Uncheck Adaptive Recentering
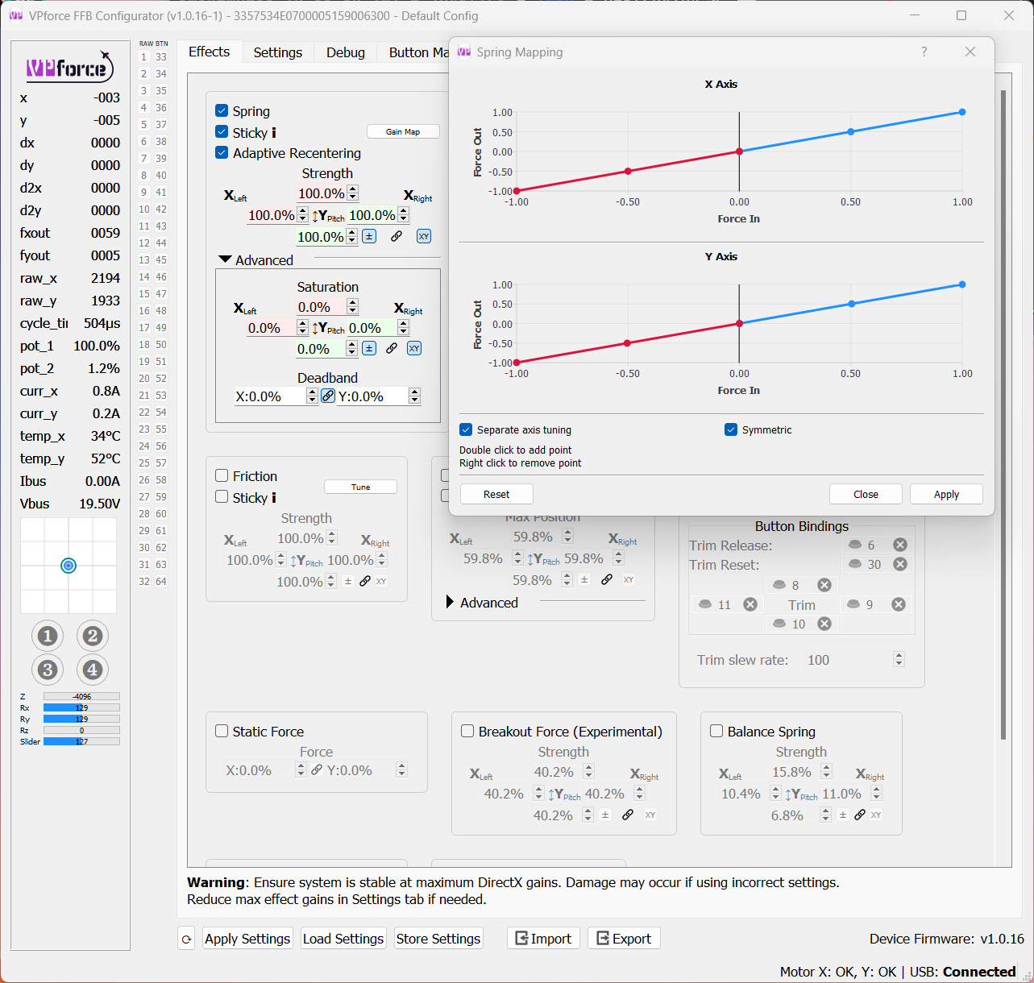 point(222,152)
